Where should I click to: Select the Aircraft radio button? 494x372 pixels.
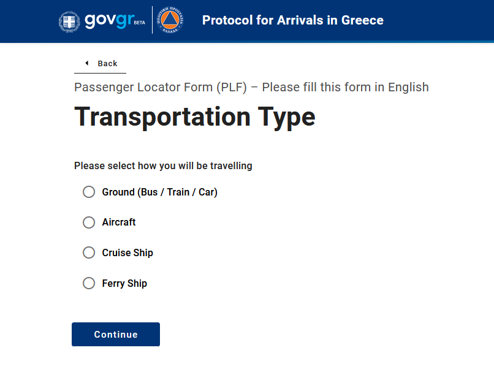tap(89, 222)
